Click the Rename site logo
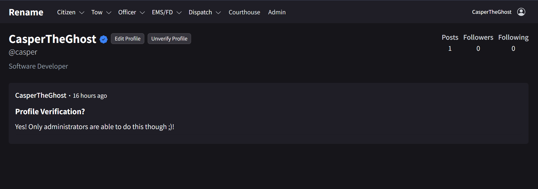 pos(26,12)
